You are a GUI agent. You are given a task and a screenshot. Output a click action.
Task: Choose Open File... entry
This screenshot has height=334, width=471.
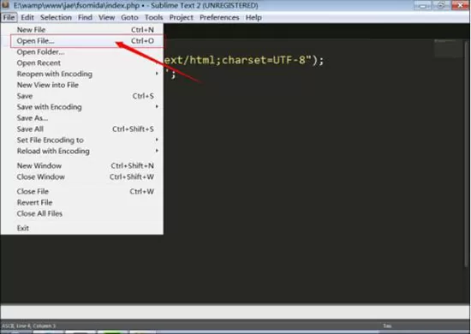click(82, 41)
